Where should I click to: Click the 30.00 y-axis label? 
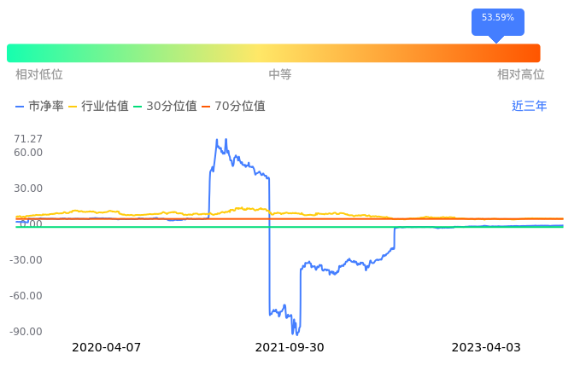click(29, 188)
